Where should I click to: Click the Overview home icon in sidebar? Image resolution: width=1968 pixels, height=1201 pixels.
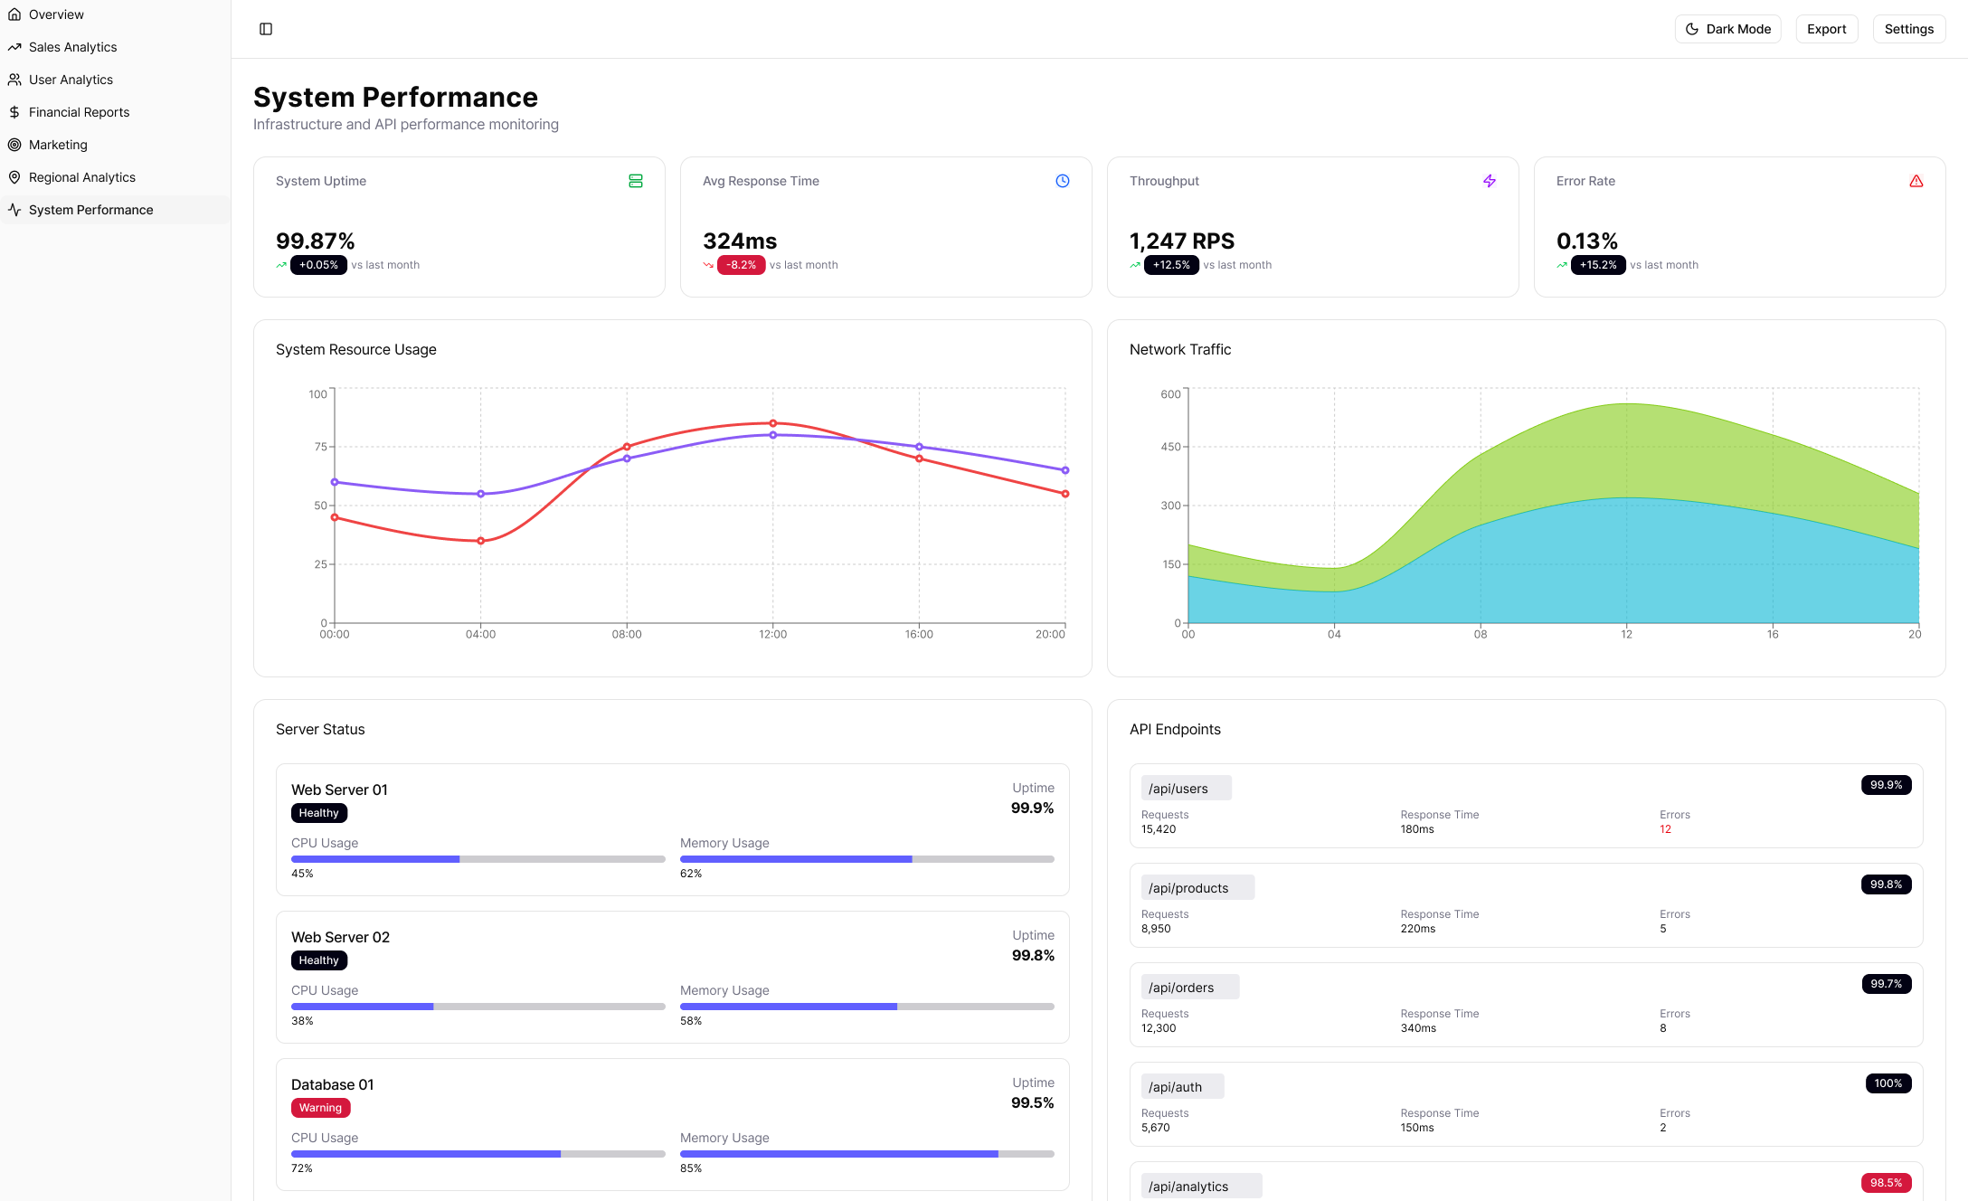[x=14, y=14]
